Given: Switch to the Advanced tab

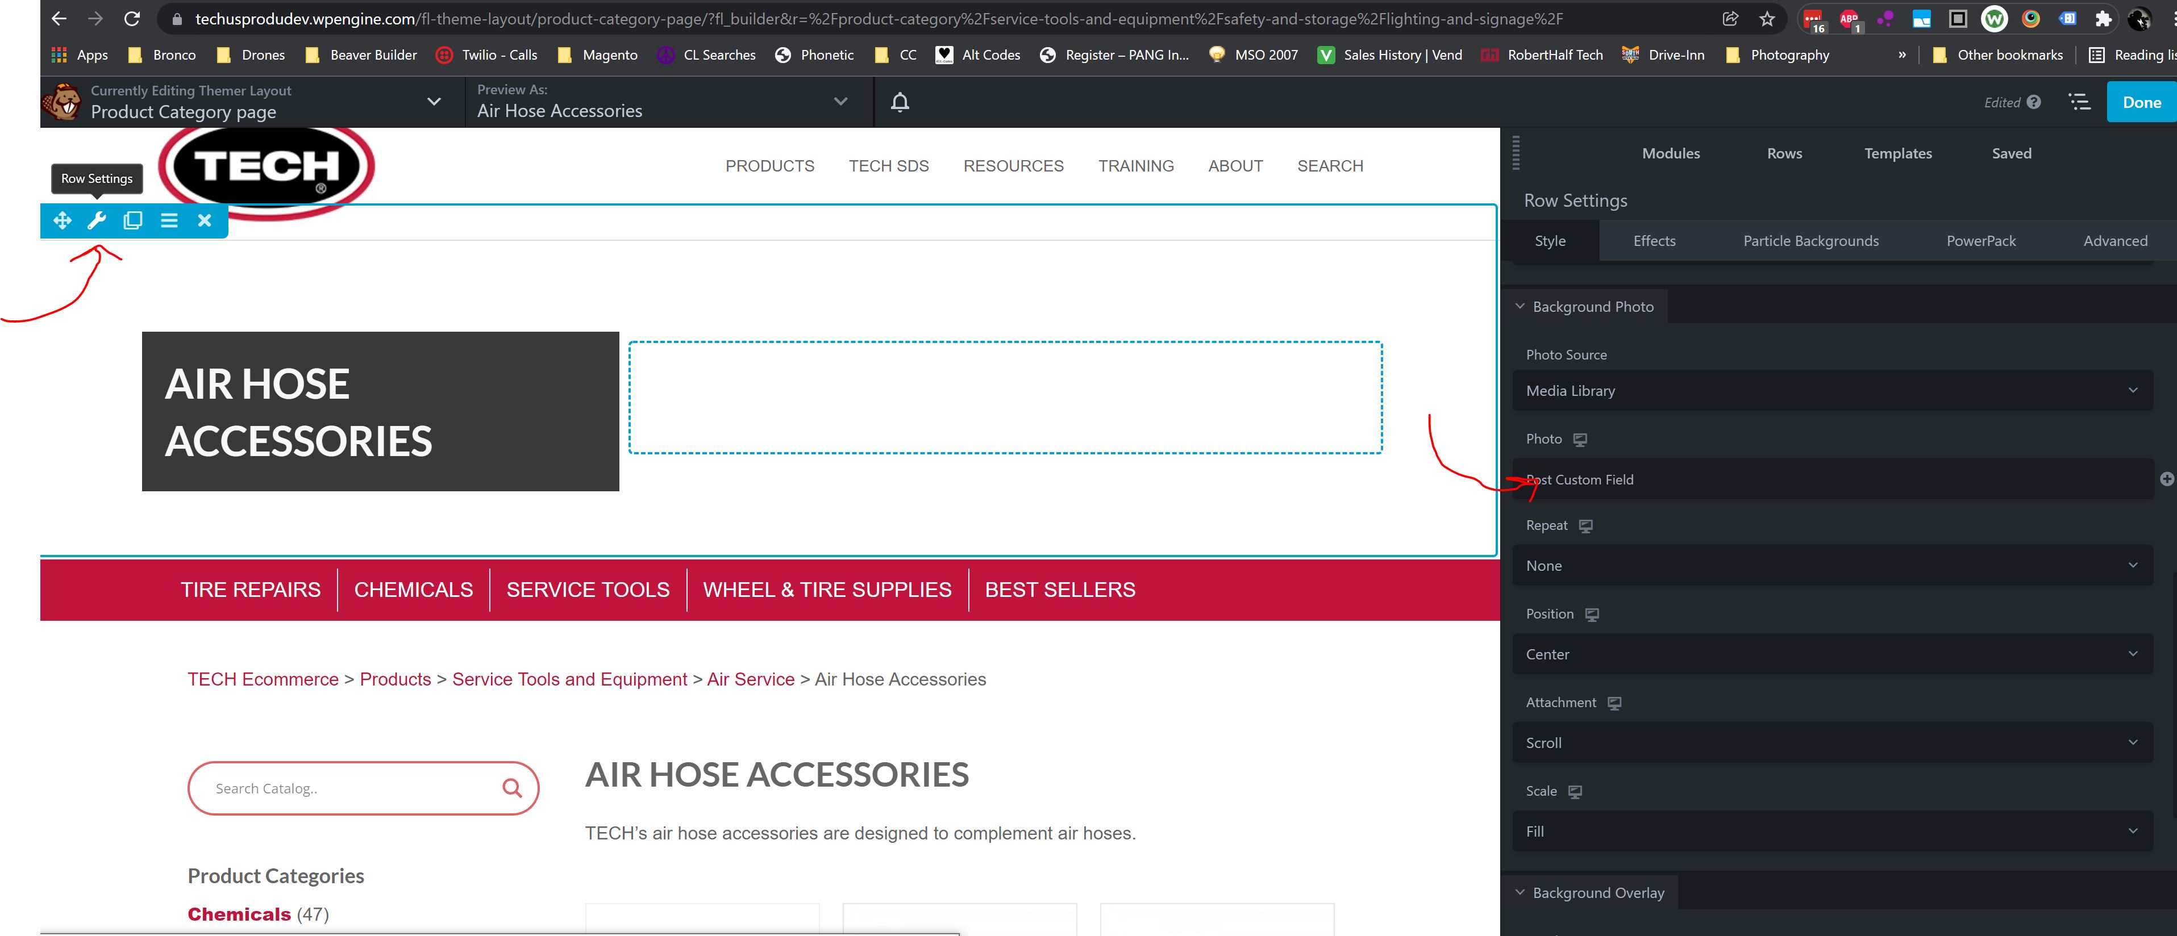Looking at the screenshot, I should [x=2115, y=241].
